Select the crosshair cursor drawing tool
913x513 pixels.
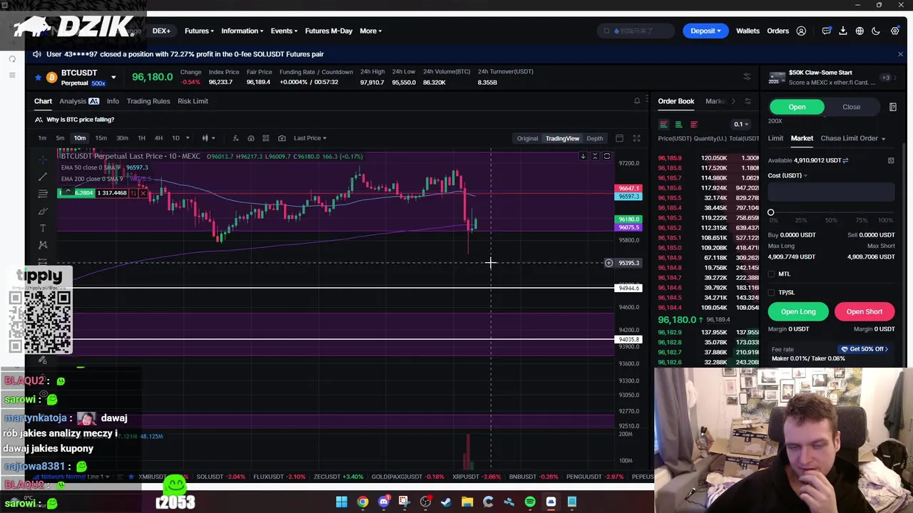43,158
